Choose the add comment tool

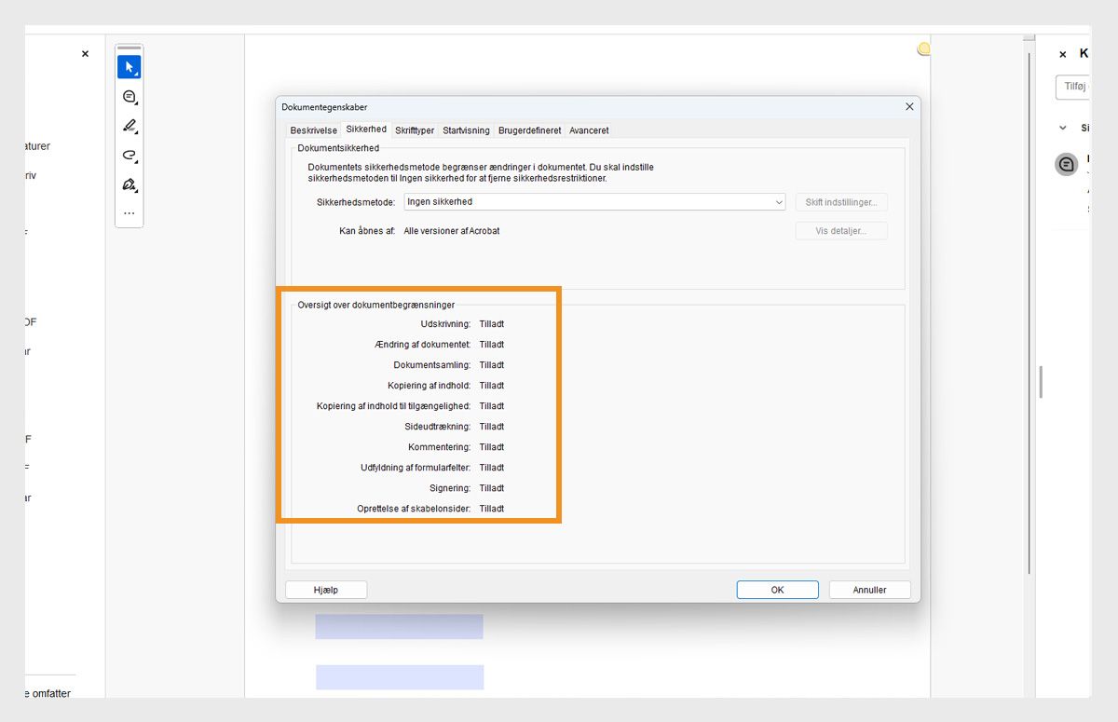(129, 97)
